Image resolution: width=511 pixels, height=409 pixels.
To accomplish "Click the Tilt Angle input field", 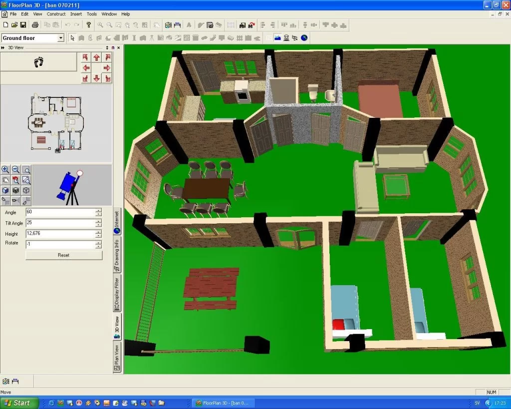I will tap(60, 223).
